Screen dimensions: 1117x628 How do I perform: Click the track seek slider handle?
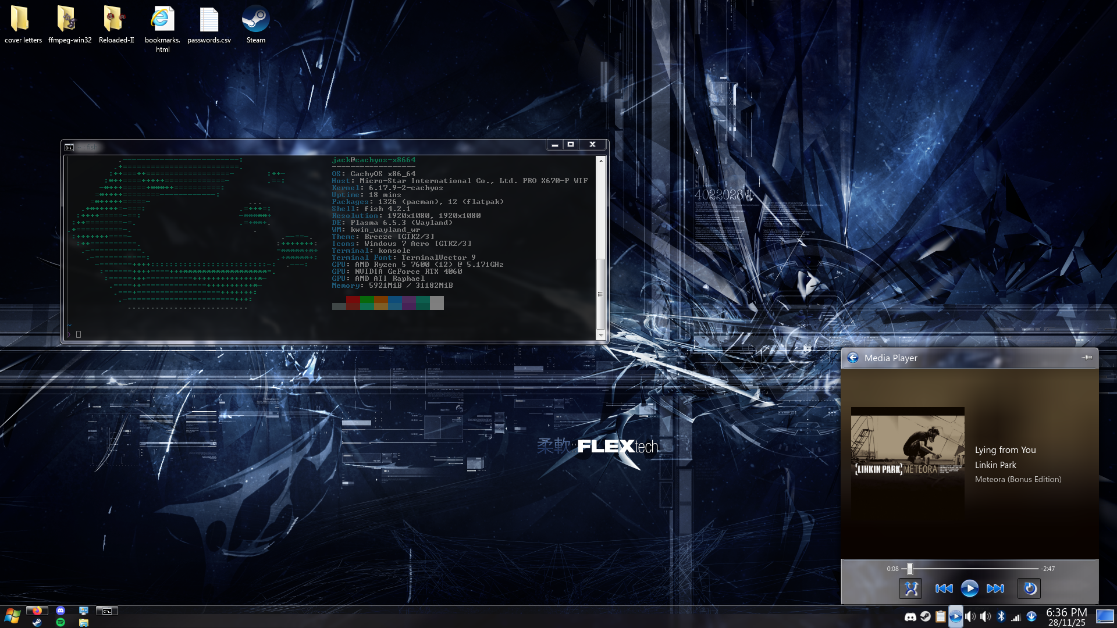point(910,569)
